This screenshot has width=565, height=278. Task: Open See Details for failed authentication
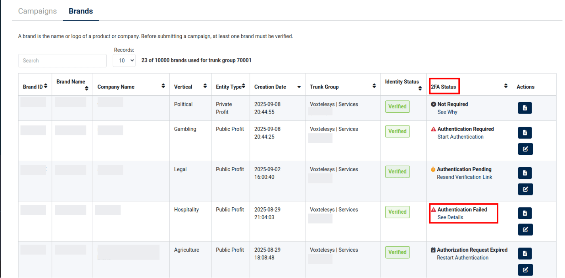coord(450,218)
